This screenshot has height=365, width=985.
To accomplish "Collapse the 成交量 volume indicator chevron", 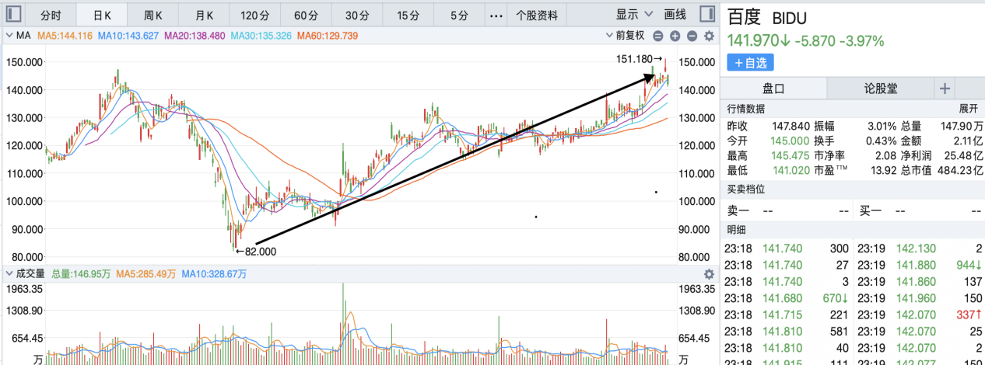I will pyautogui.click(x=9, y=274).
